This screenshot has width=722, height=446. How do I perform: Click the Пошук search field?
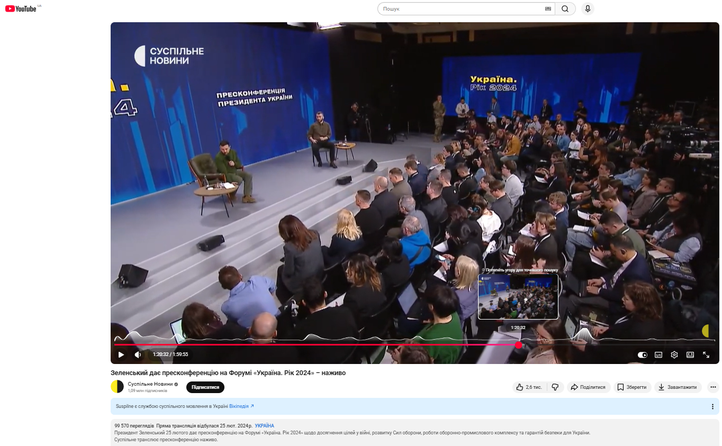coord(461,9)
